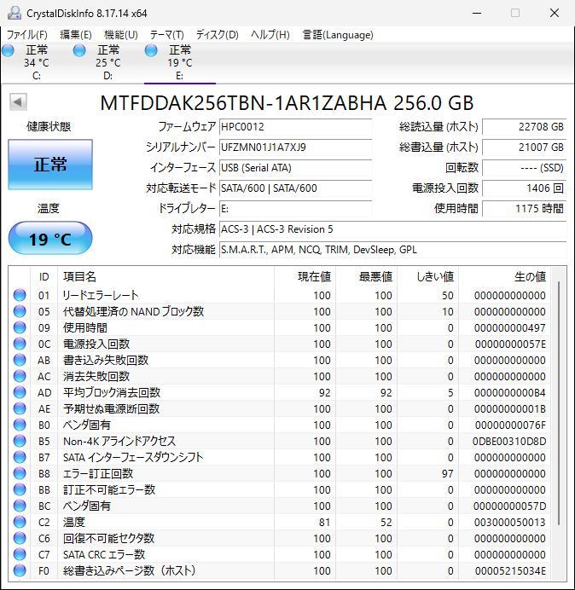Click the status orb of attribute C2 温度
Image resolution: width=575 pixels, height=590 pixels.
[20, 522]
